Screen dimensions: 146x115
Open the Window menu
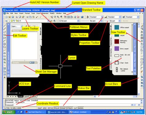point(59,13)
